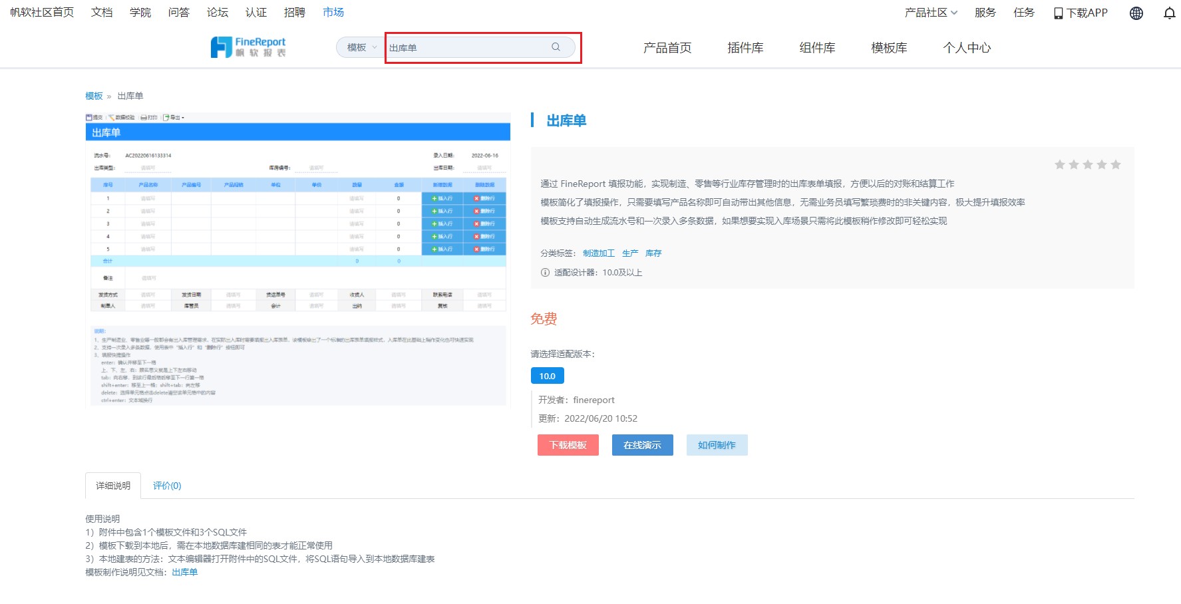The width and height of the screenshot is (1181, 604).
Task: Rate the template five stars
Action: [x=1116, y=164]
